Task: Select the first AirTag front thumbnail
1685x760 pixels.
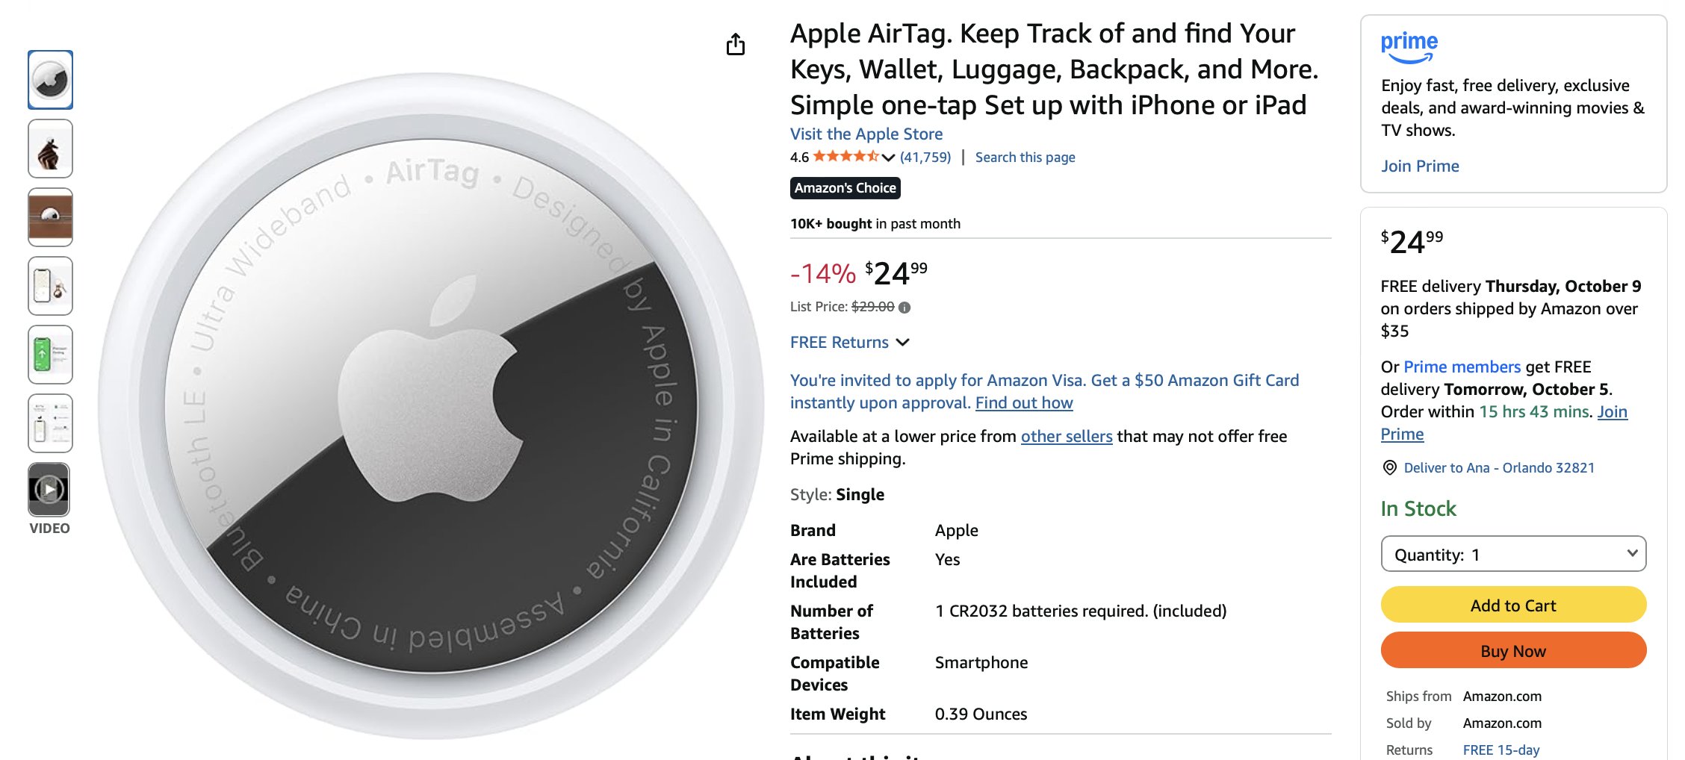Action: click(50, 80)
